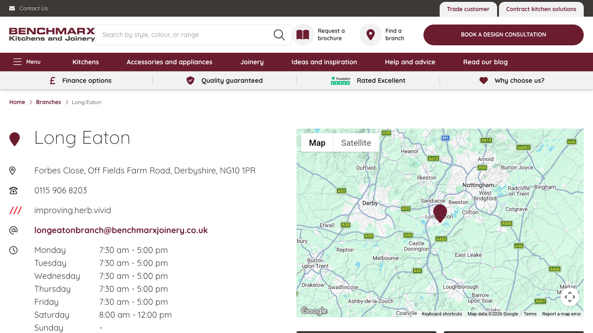Toggle fullscreen mode on the map

click(570, 297)
